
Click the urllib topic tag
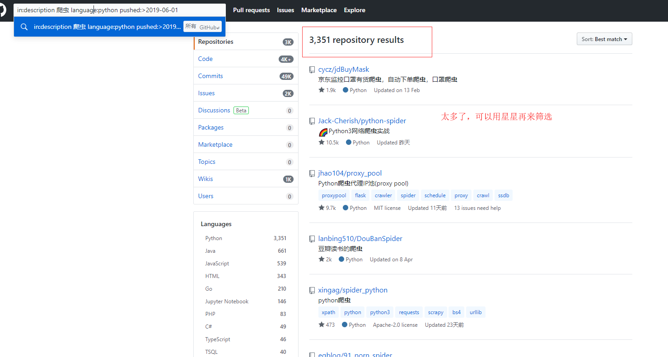click(476, 312)
